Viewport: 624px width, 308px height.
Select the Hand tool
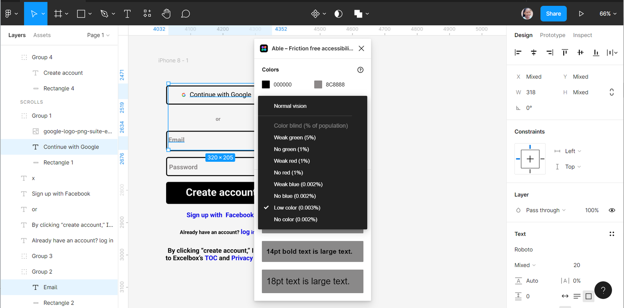(x=166, y=14)
